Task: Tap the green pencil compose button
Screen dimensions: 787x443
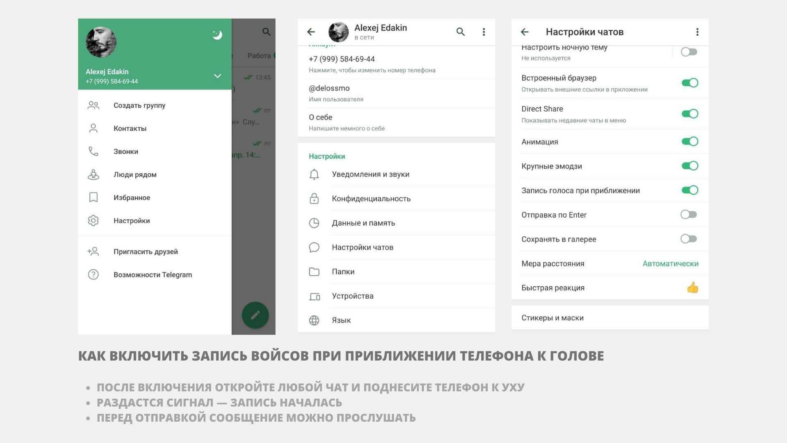Action: pyautogui.click(x=255, y=315)
